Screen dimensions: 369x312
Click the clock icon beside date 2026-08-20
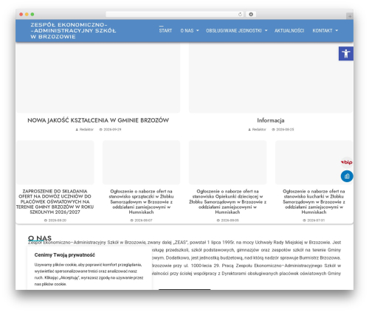(46, 221)
